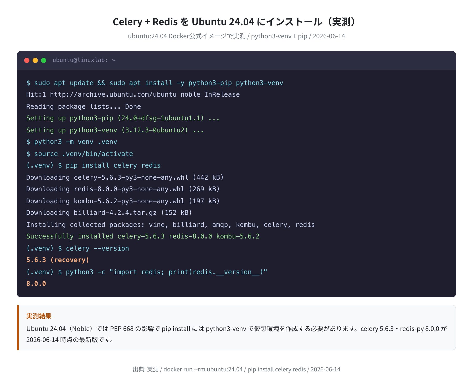Click the python3 -m venv .venv command
The height and width of the screenshot is (384, 473).
click(72, 142)
